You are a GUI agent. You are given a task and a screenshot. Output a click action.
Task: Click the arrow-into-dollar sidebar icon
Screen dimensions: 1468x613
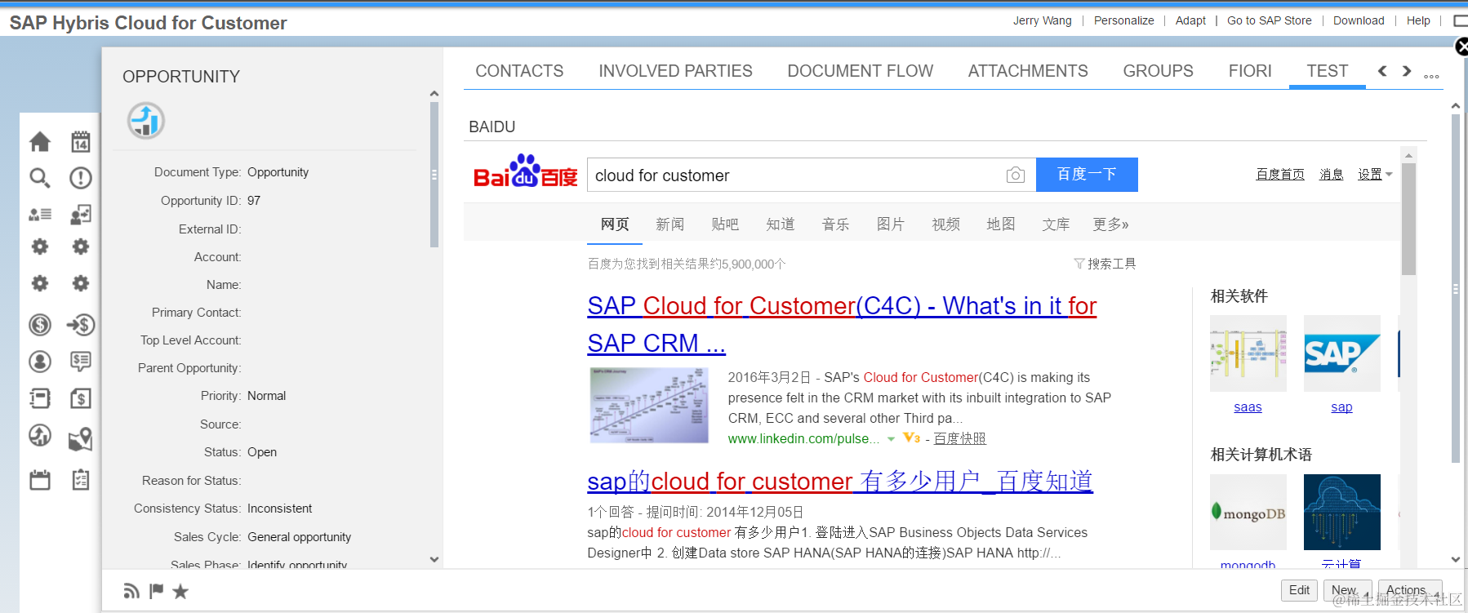click(80, 325)
